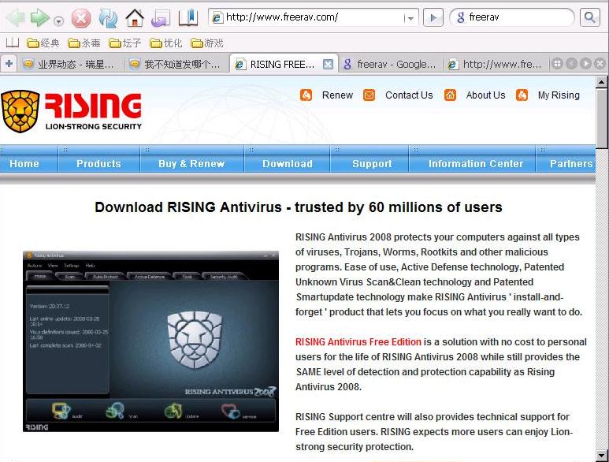Open the Support navigation menu item
The image size is (609, 462).
(x=372, y=163)
